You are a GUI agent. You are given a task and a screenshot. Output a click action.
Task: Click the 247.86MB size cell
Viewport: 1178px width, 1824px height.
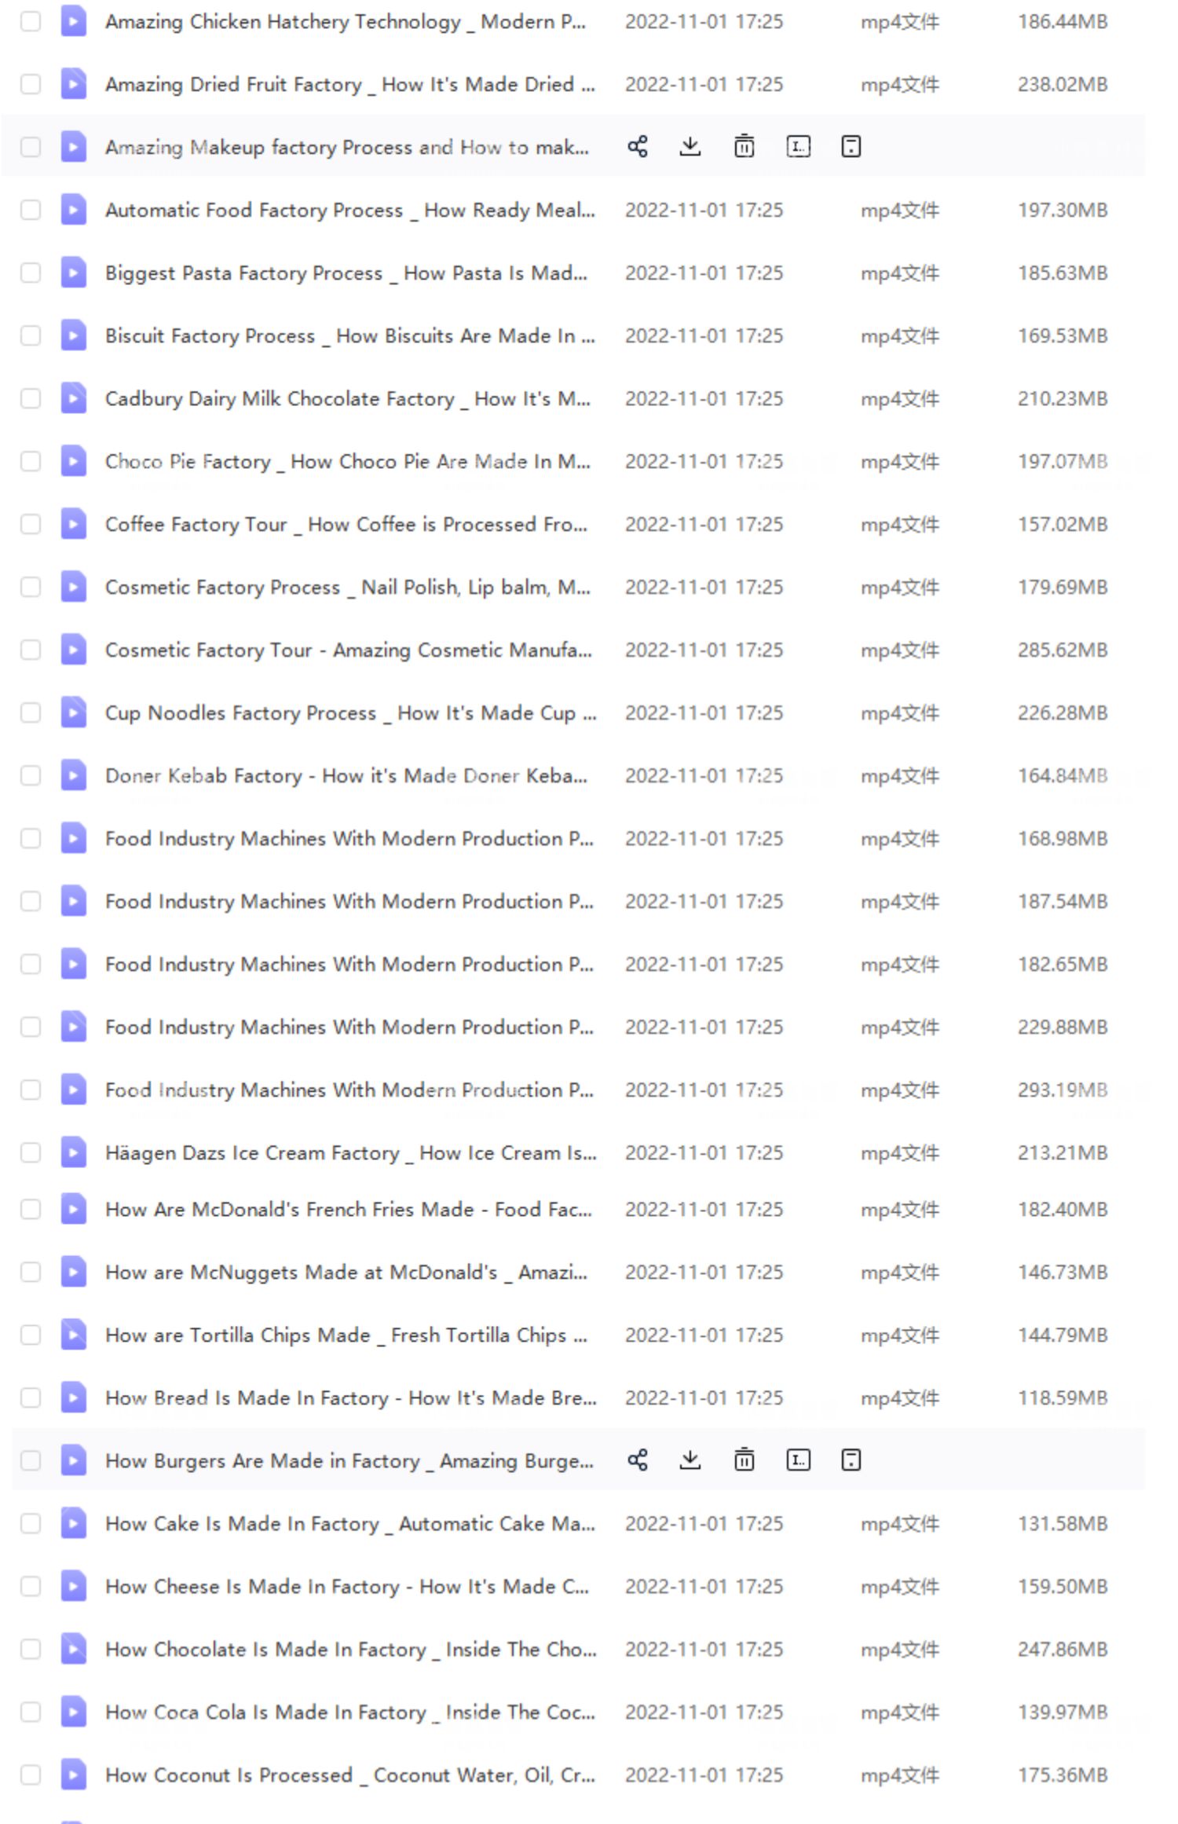click(1063, 1649)
